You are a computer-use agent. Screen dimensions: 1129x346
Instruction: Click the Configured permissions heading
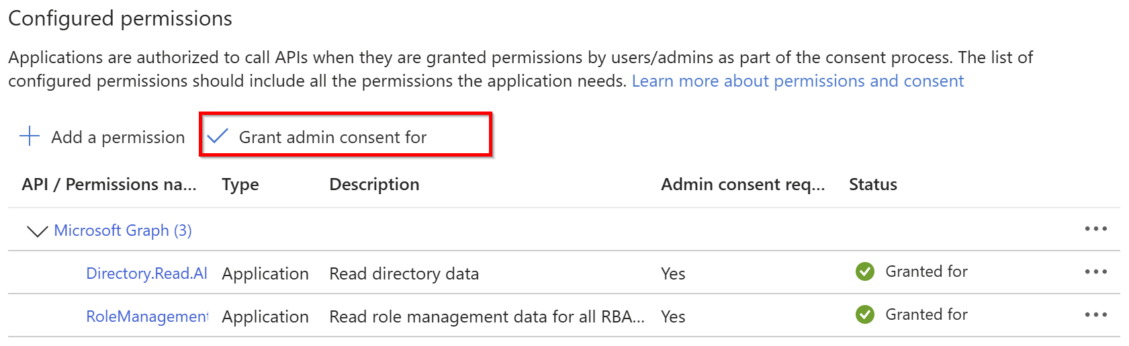(120, 19)
